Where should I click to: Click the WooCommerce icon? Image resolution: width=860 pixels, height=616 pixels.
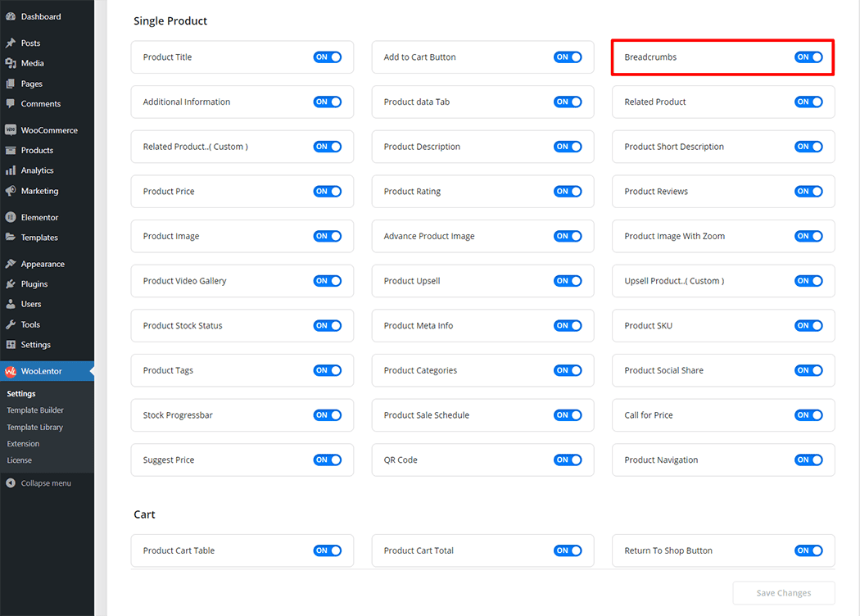coord(11,130)
